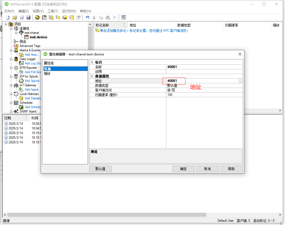This screenshot has height=225, width=285.
Task: Click the Undo arrow icon
Action: [87, 17]
